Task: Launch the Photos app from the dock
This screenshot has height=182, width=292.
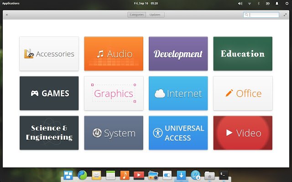Action: [x=153, y=175]
